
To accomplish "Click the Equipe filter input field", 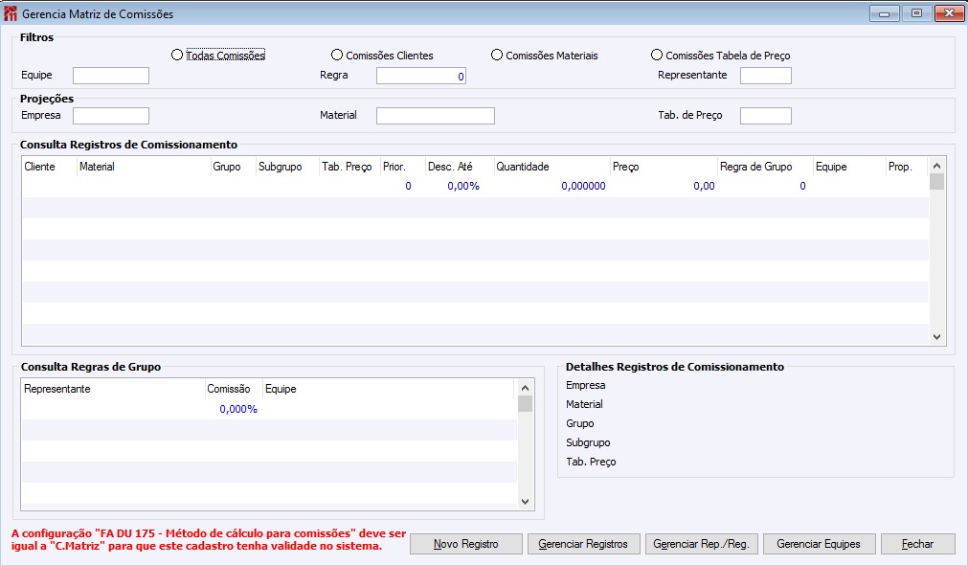I will coord(111,76).
